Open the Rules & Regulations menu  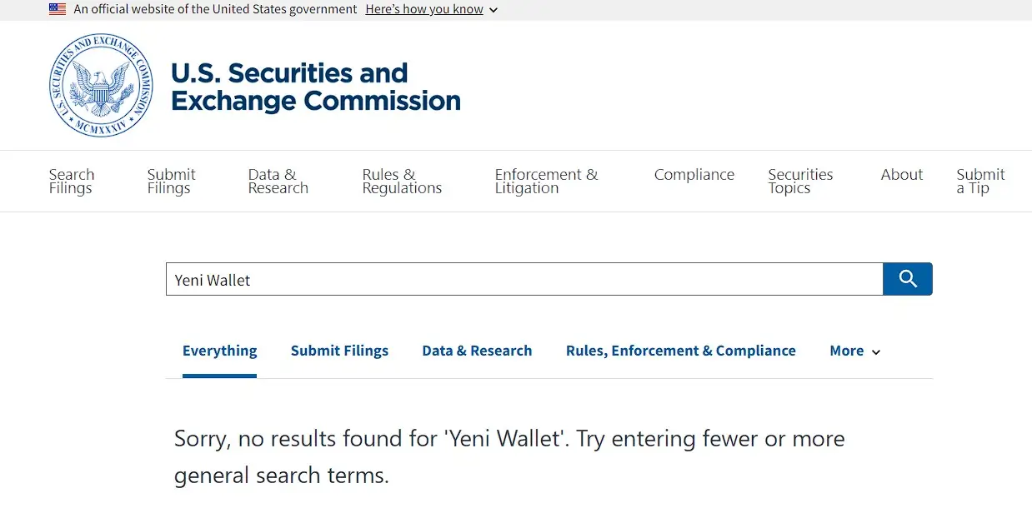pyautogui.click(x=402, y=182)
